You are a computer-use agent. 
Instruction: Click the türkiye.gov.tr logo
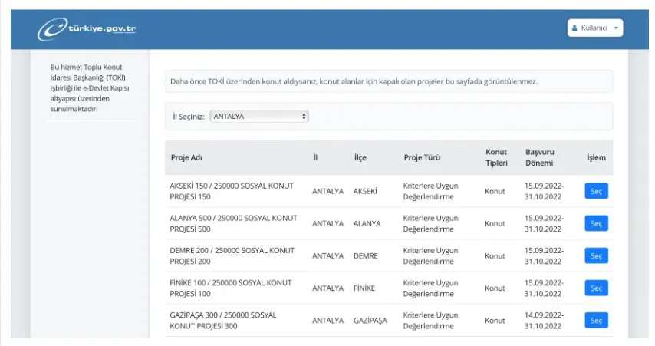(87, 29)
